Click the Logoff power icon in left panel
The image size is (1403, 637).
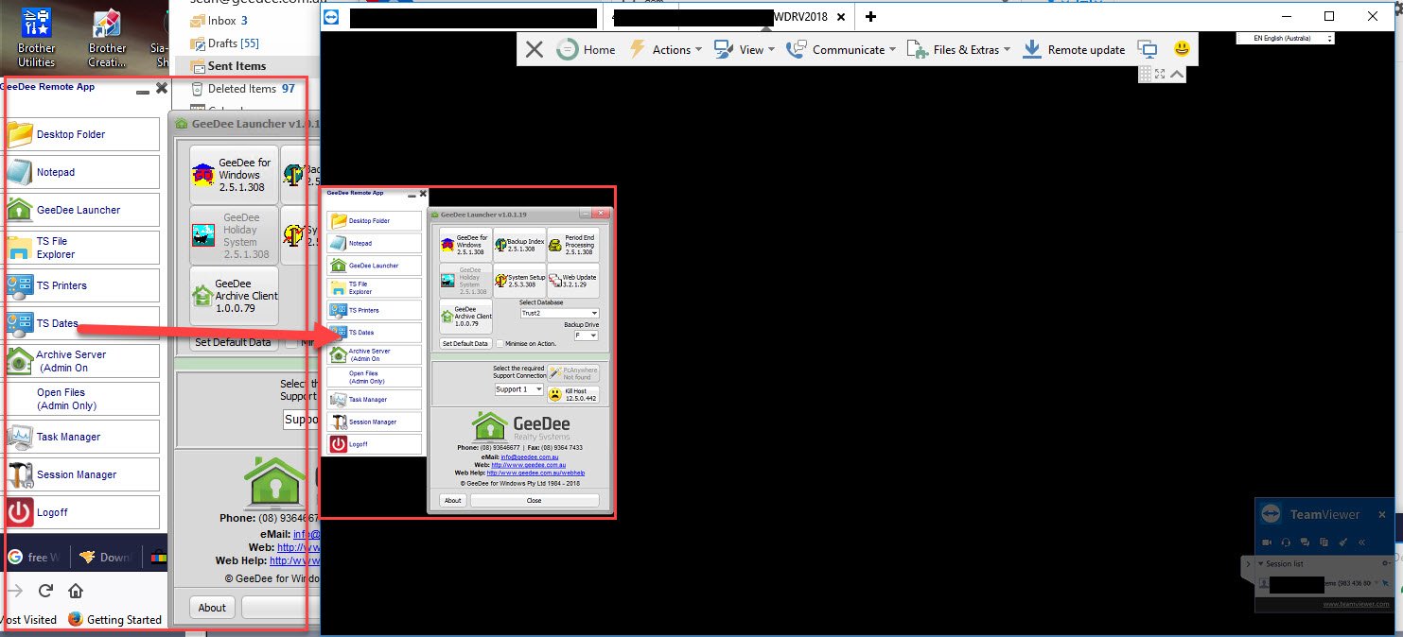pyautogui.click(x=20, y=512)
